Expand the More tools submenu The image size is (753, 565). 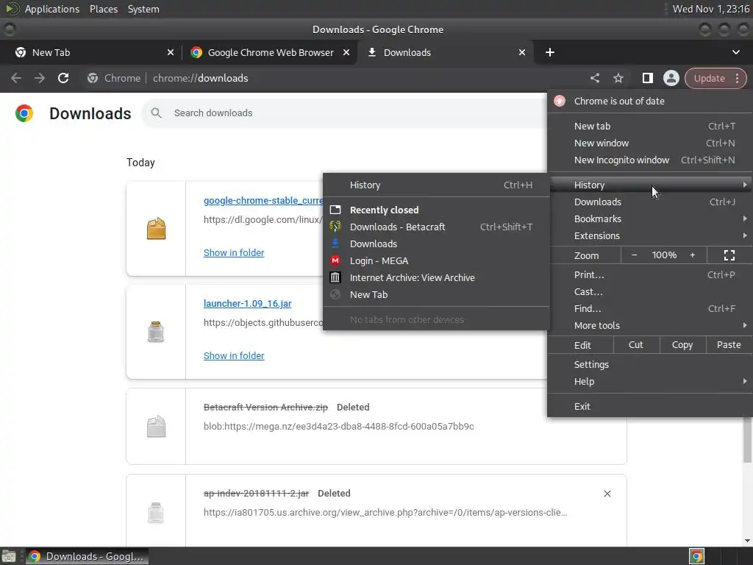tap(650, 325)
